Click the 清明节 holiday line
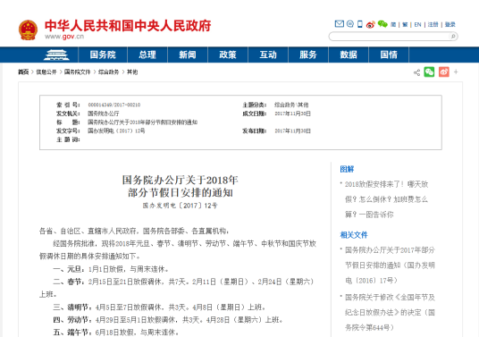Viewport: 479px width, 337px height. 159,308
